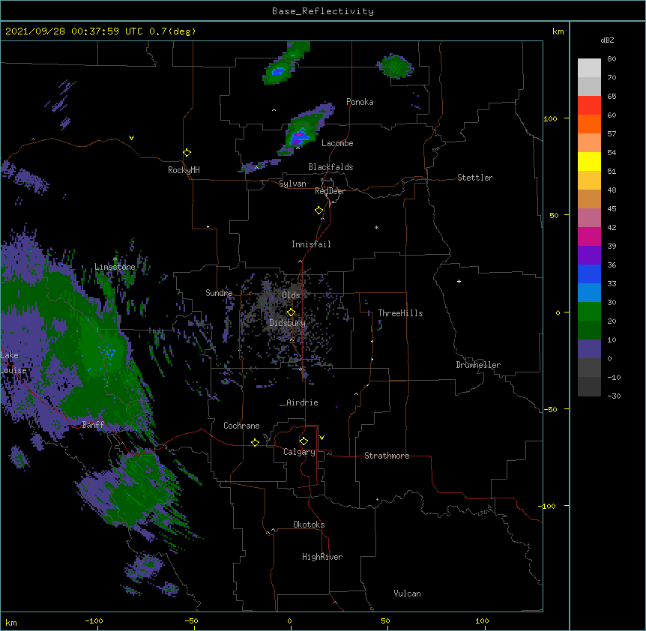Click the ThreeHills label

point(400,313)
